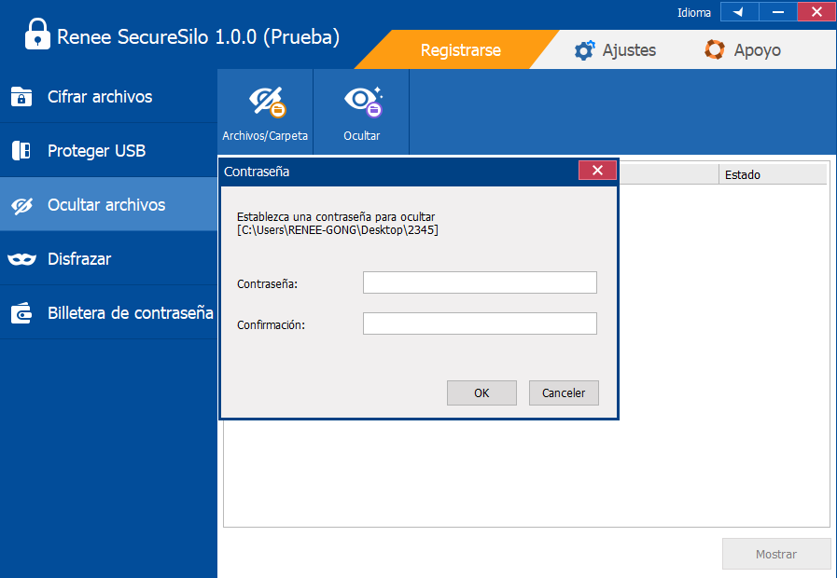Click the Archivos/Carpeta toolbar icon
The width and height of the screenshot is (837, 578).
[x=265, y=112]
